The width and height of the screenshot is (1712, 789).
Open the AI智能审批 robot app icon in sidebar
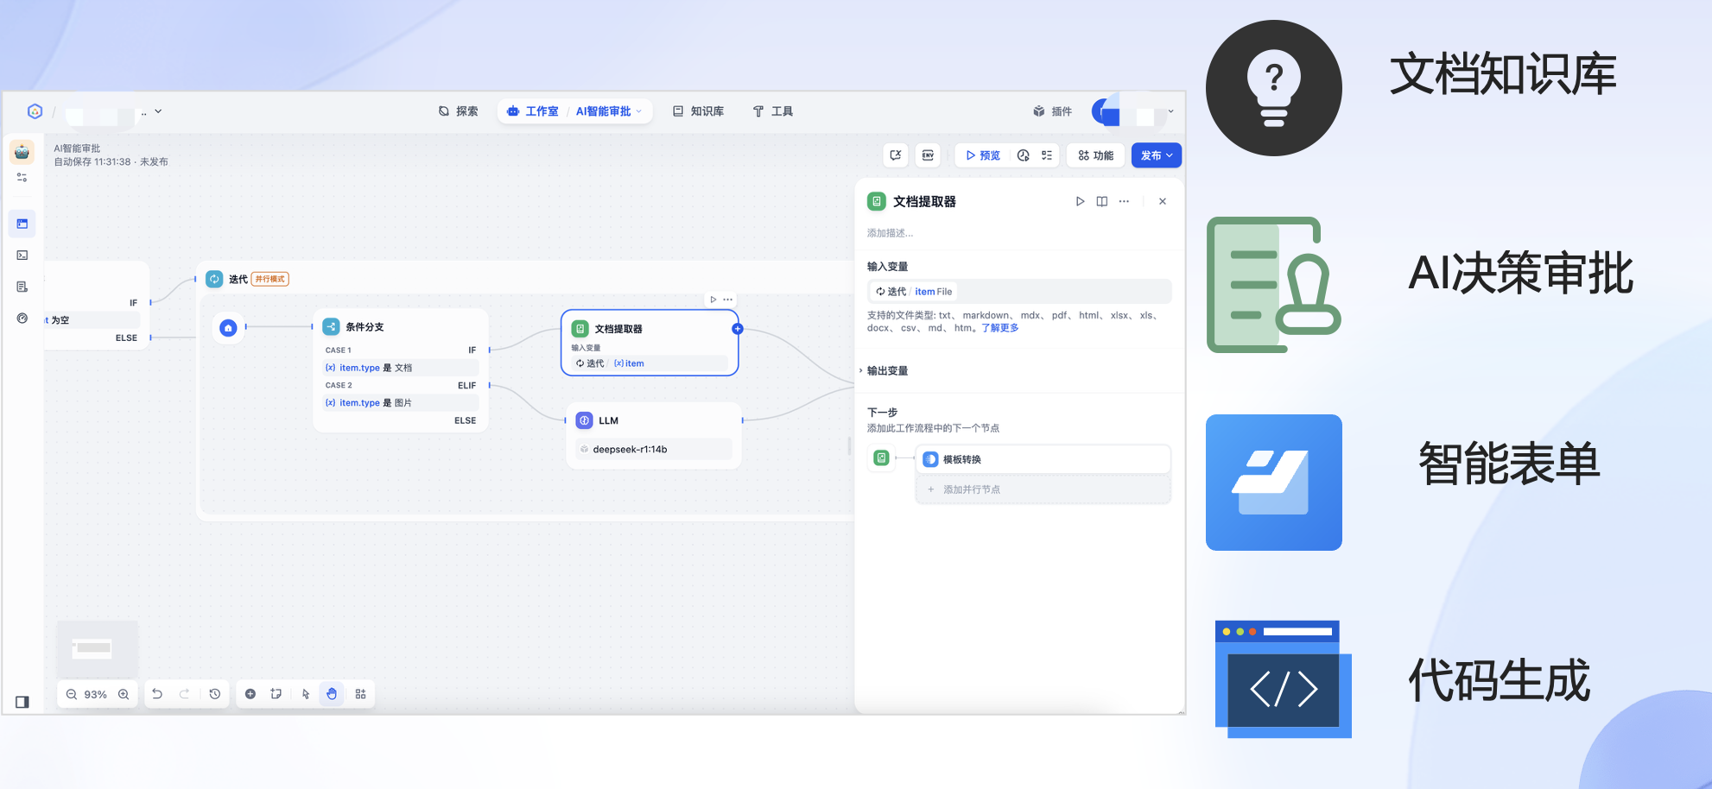click(22, 152)
